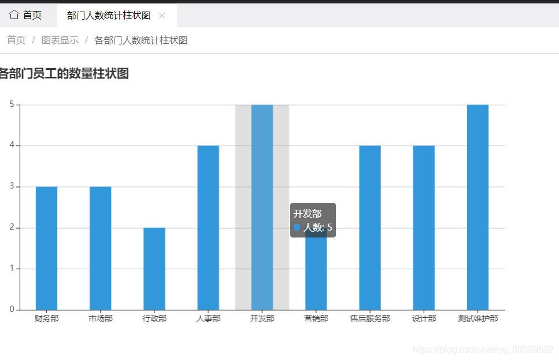Click the 测试维护部 x-axis label

[477, 318]
